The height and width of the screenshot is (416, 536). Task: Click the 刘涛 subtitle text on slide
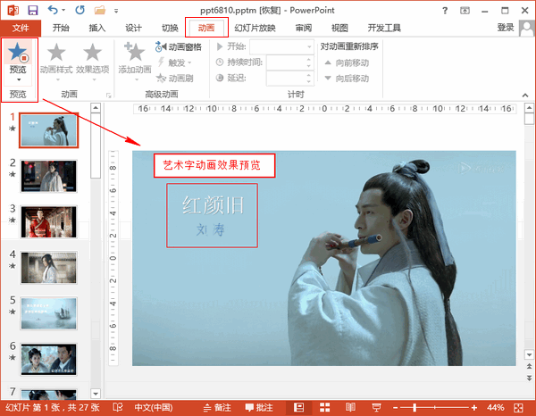click(x=210, y=230)
